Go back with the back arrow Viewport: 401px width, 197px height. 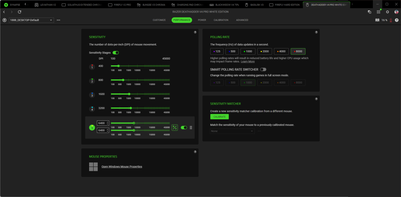pos(4,12)
